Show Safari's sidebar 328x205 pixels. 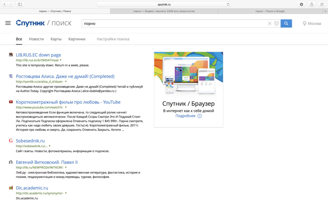(20, 4)
